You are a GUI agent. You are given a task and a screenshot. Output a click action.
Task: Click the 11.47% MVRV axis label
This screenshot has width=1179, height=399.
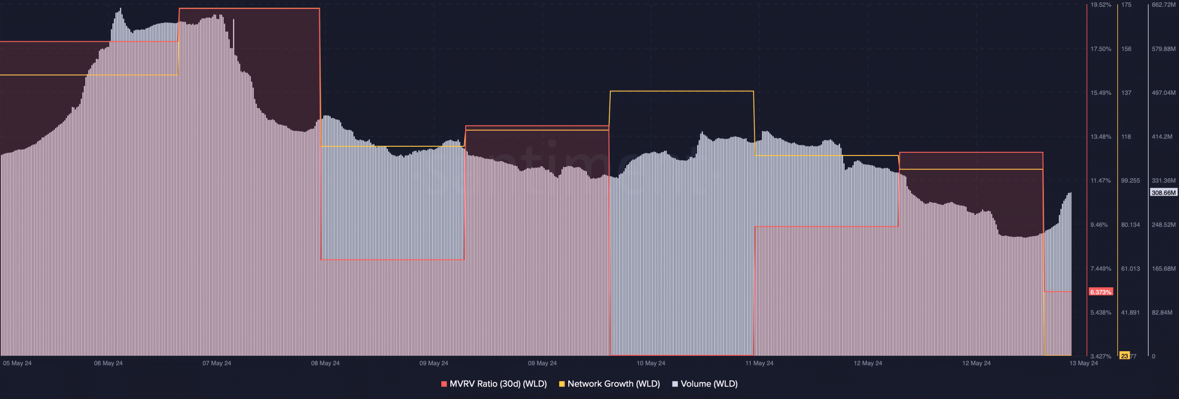(1101, 180)
